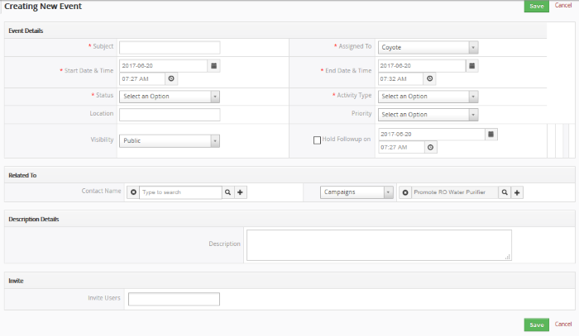
Task: Focus the Location input field
Action: (x=170, y=115)
